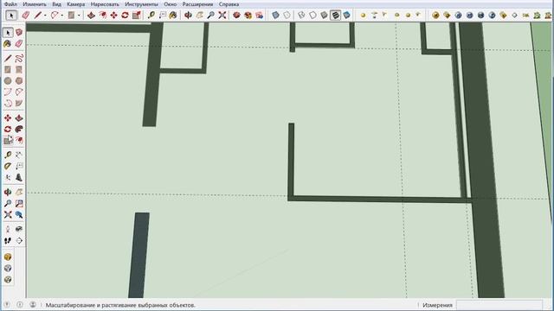Open the Вид menu
The height and width of the screenshot is (311, 554).
point(56,4)
